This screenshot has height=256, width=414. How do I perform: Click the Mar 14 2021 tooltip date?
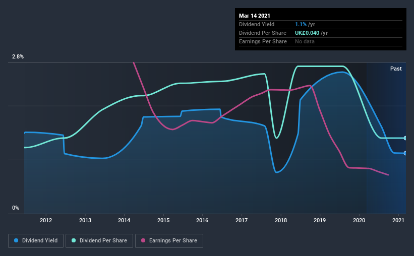pos(255,16)
